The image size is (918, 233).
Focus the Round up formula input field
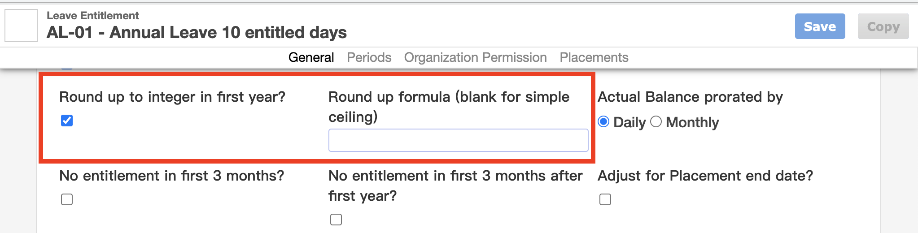click(x=458, y=140)
